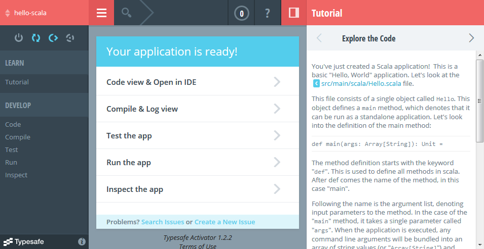The image size is (484, 249).
Task: Toggle the third sidebar icon with arrow
Action: coord(53,38)
